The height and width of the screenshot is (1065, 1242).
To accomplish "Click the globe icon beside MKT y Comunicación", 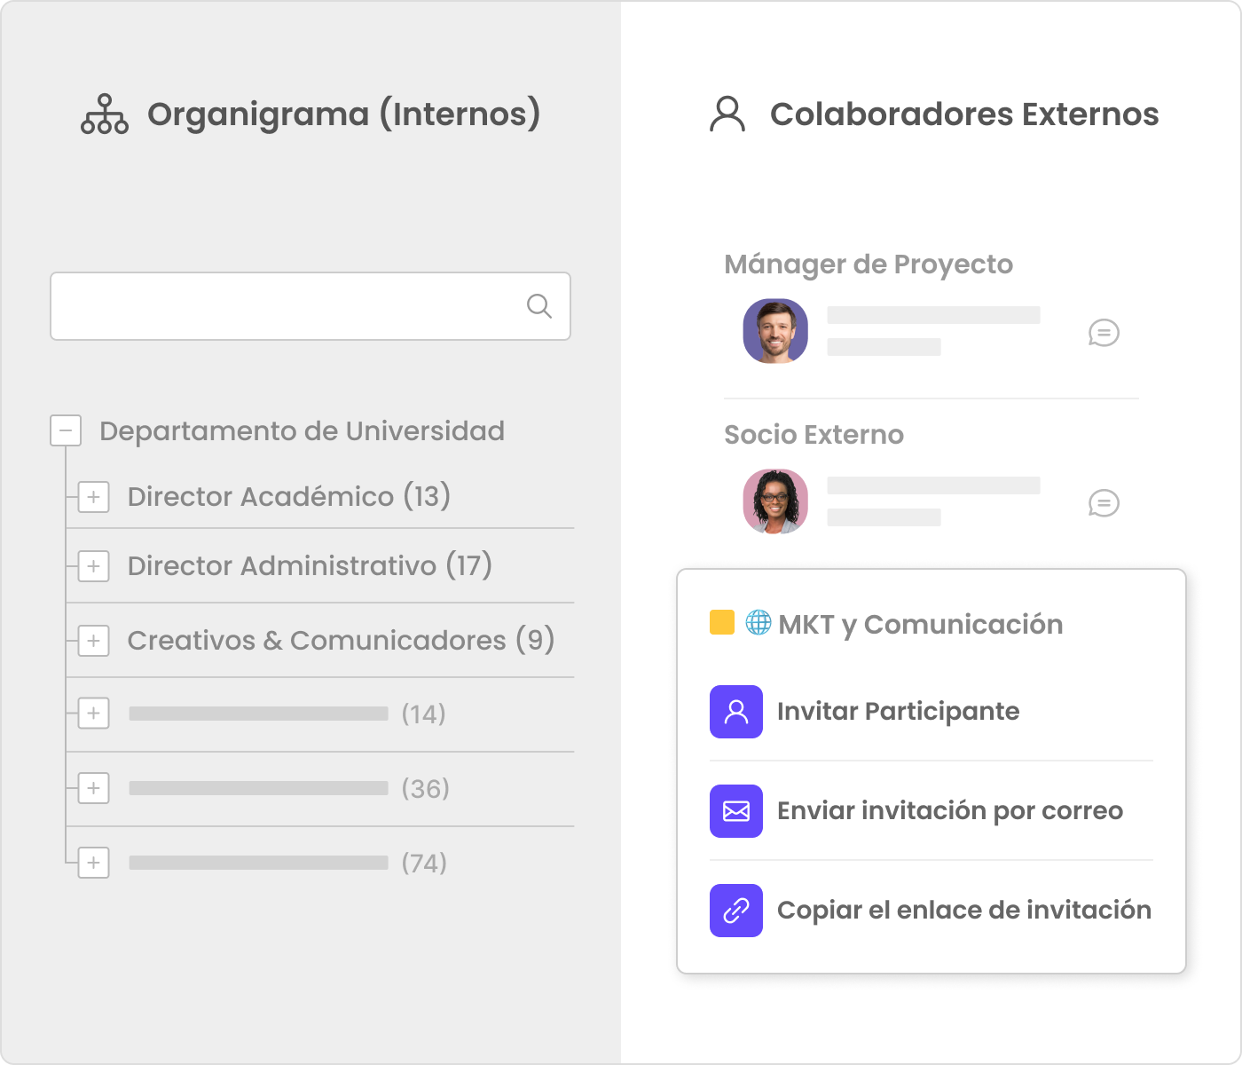I will click(x=758, y=622).
